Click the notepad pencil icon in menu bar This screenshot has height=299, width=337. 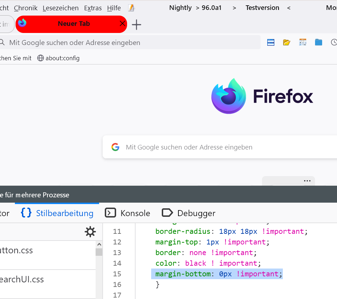[131, 8]
